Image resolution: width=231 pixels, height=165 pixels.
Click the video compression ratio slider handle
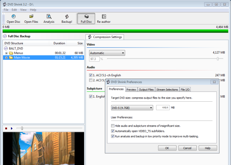coord(217,59)
